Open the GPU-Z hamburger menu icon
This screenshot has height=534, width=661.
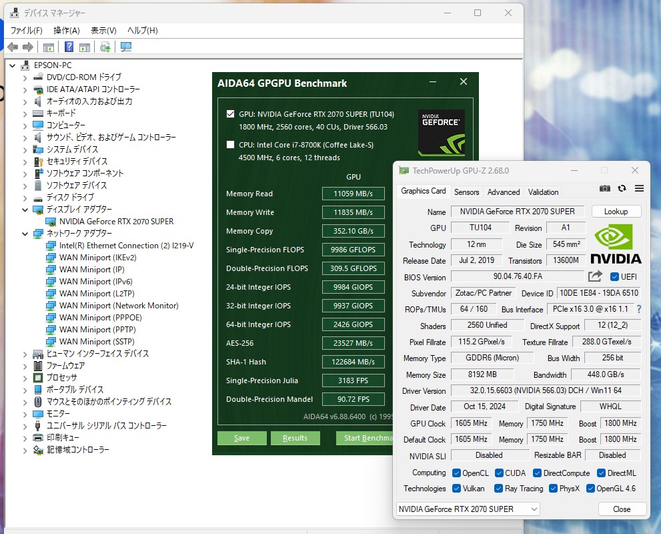[x=639, y=188]
